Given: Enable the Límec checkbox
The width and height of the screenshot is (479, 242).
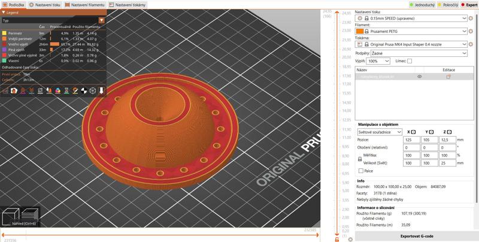Looking at the screenshot, I should (410, 61).
